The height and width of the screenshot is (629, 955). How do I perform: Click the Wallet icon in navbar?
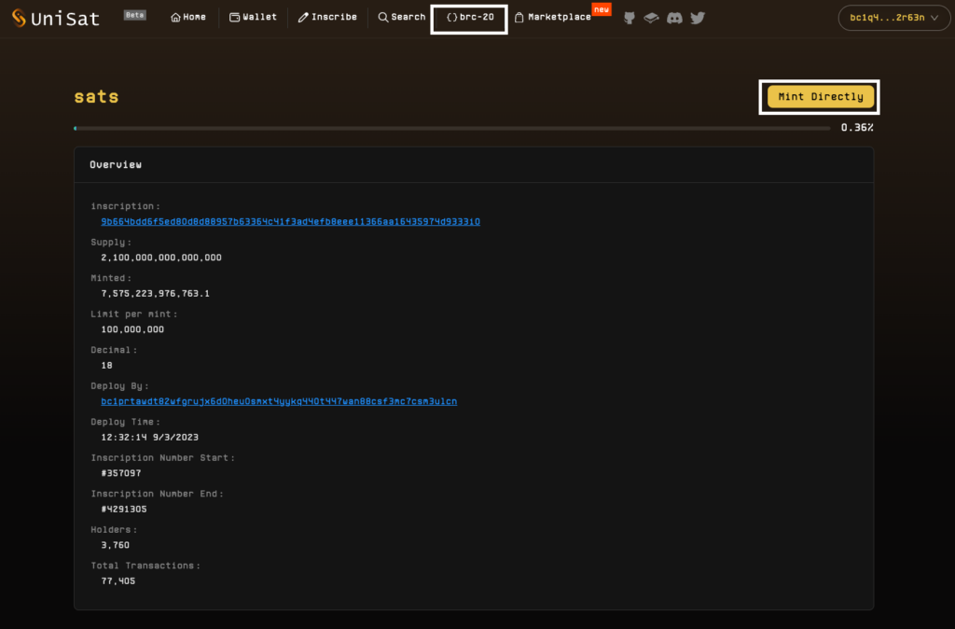[235, 18]
